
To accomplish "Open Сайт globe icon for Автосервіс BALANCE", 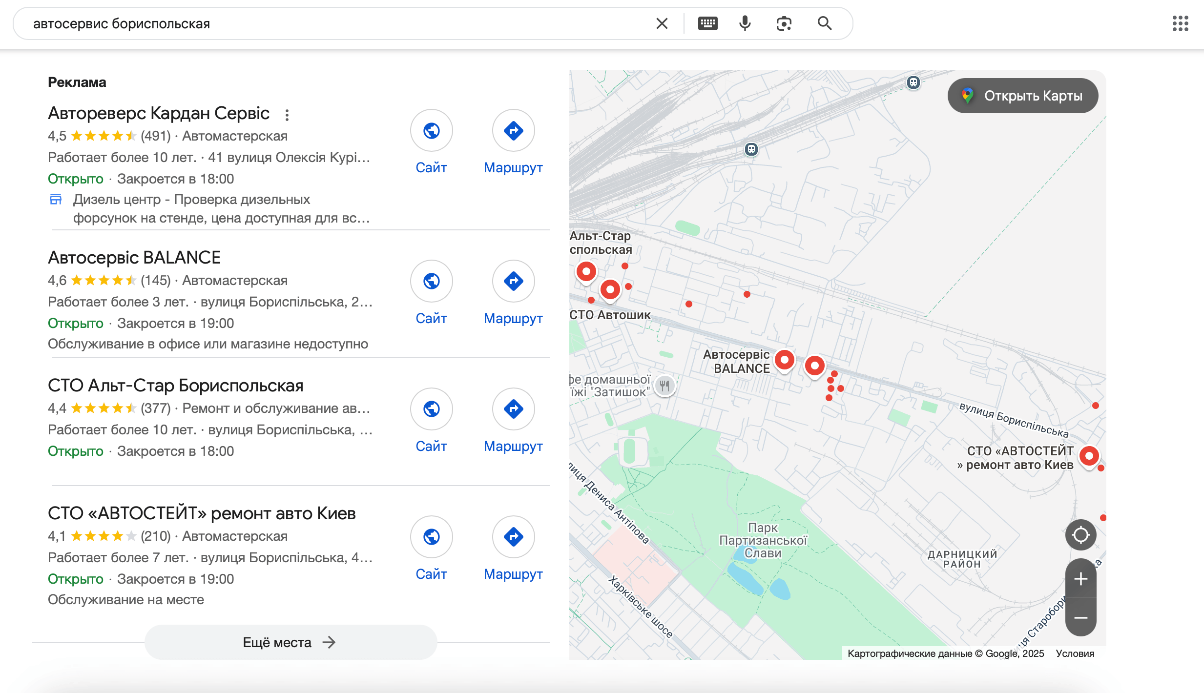I will pos(432,281).
